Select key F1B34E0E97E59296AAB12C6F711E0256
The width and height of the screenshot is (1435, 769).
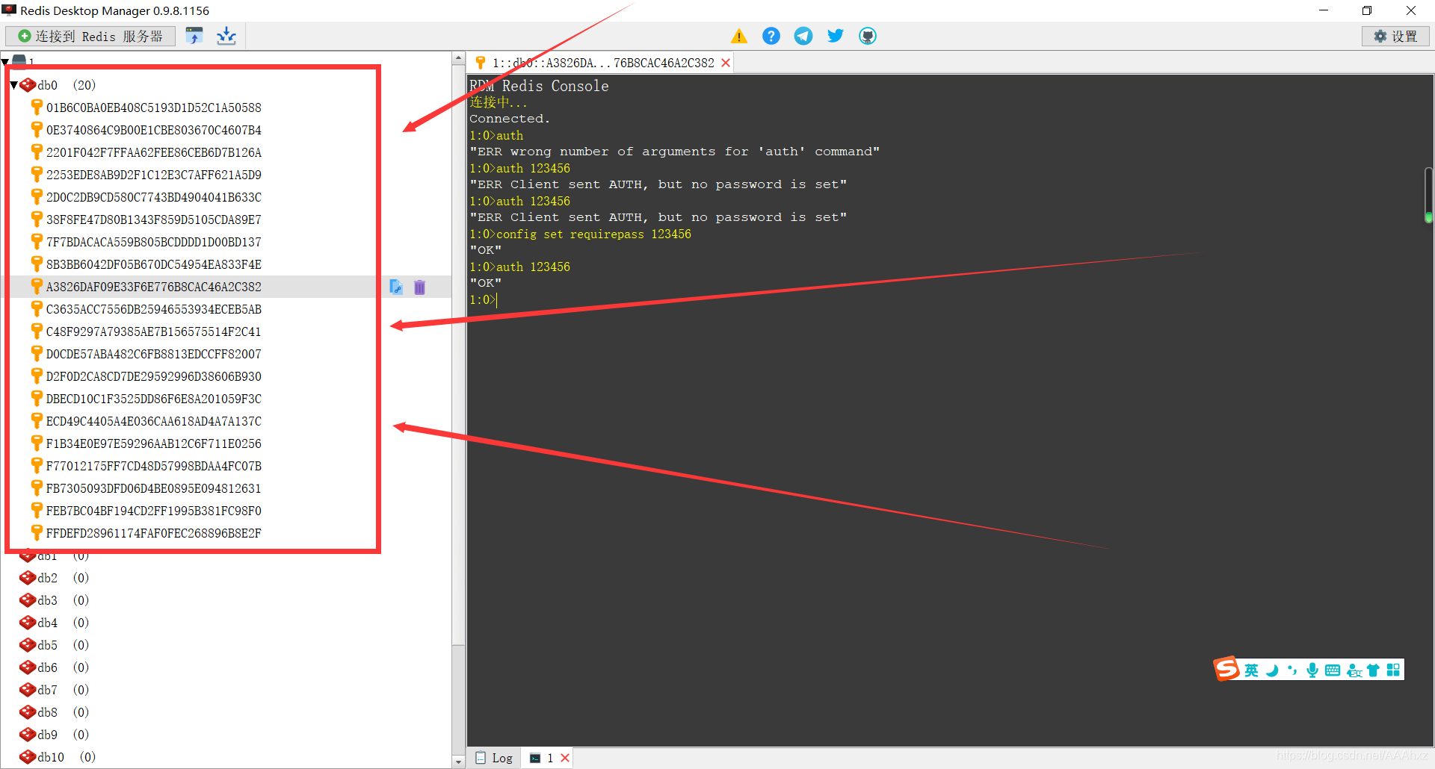pyautogui.click(x=153, y=443)
